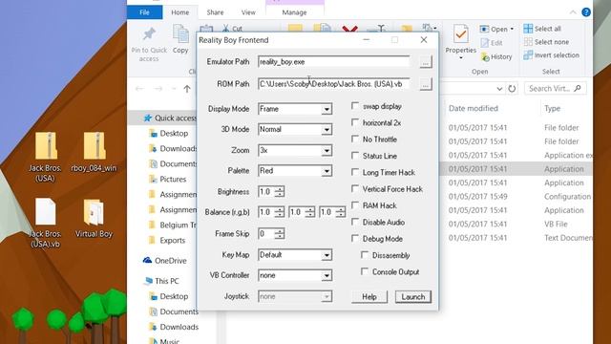Adjust the Brightness spinner arrows
This screenshot has height=344, width=611.
coord(280,191)
